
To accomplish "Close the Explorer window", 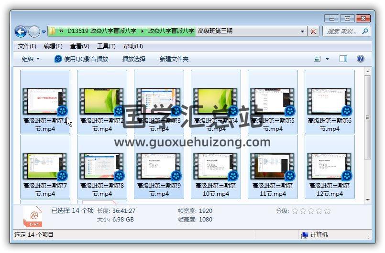I will 363,19.
